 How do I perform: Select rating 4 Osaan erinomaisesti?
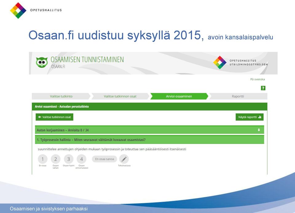[81, 159]
